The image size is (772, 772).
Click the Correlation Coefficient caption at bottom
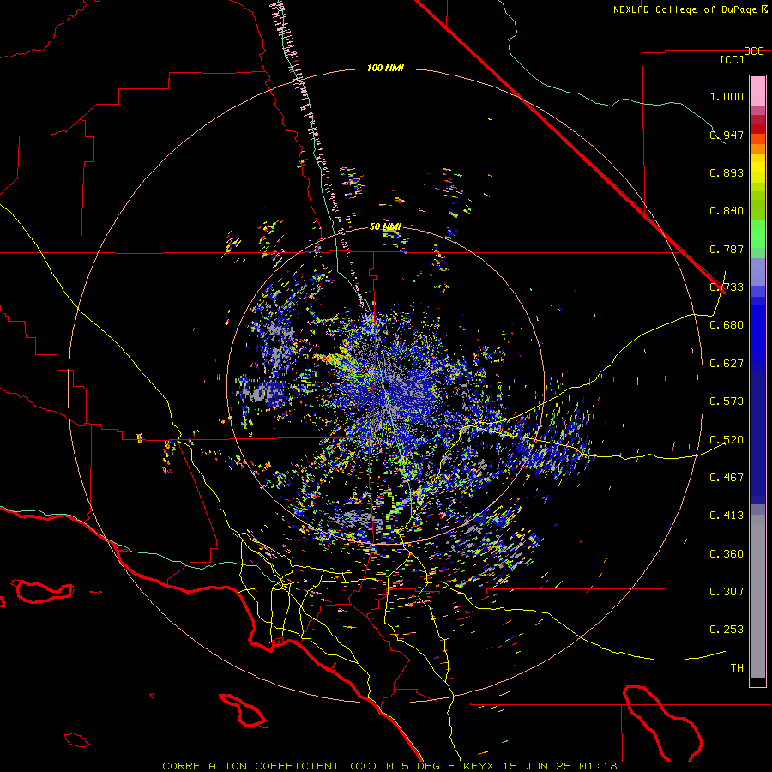[389, 766]
